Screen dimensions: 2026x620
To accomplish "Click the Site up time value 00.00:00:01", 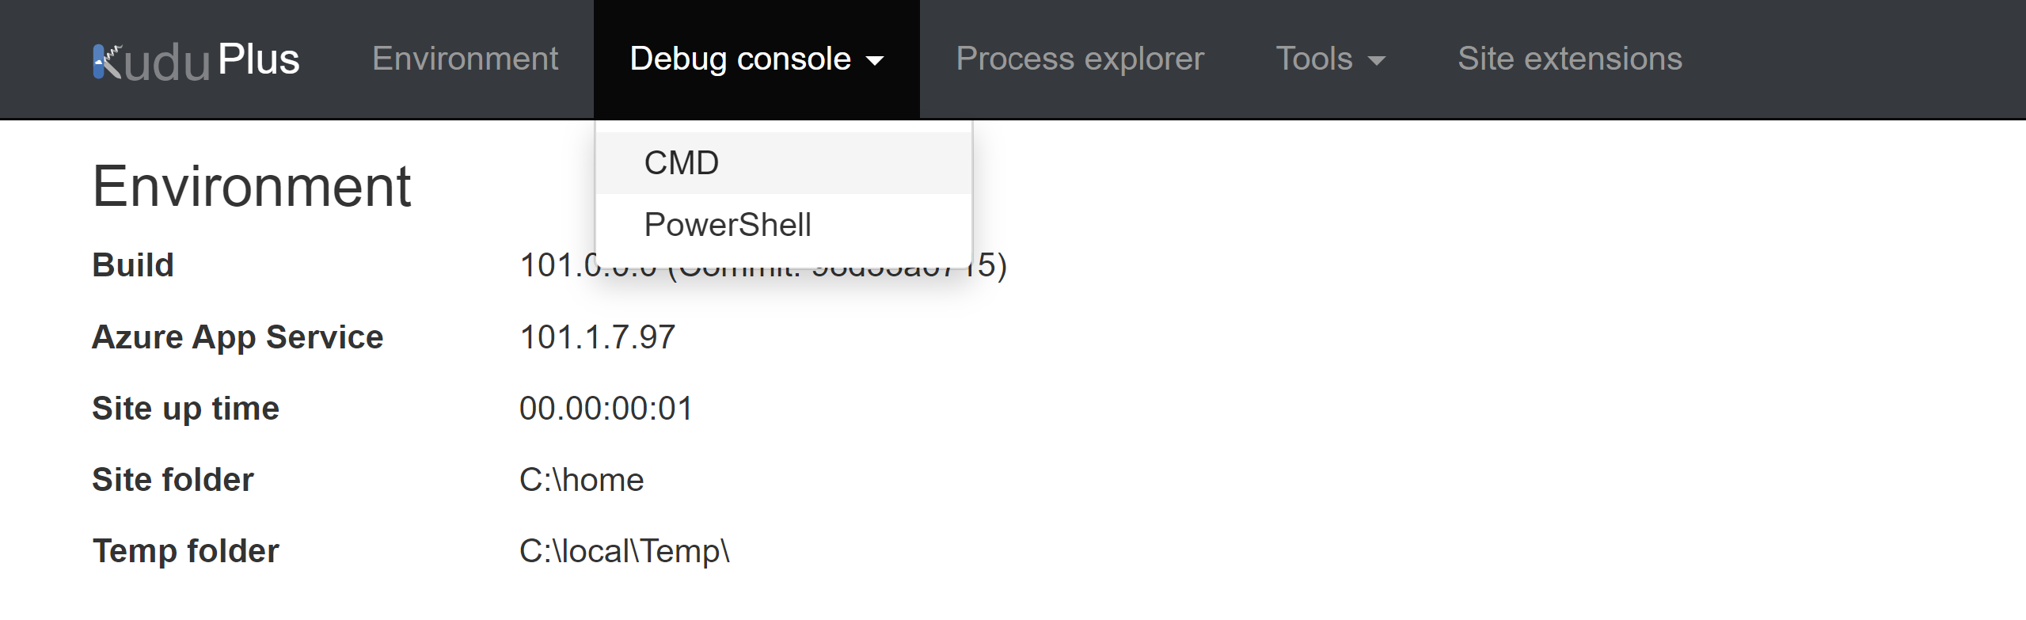I will 606,409.
